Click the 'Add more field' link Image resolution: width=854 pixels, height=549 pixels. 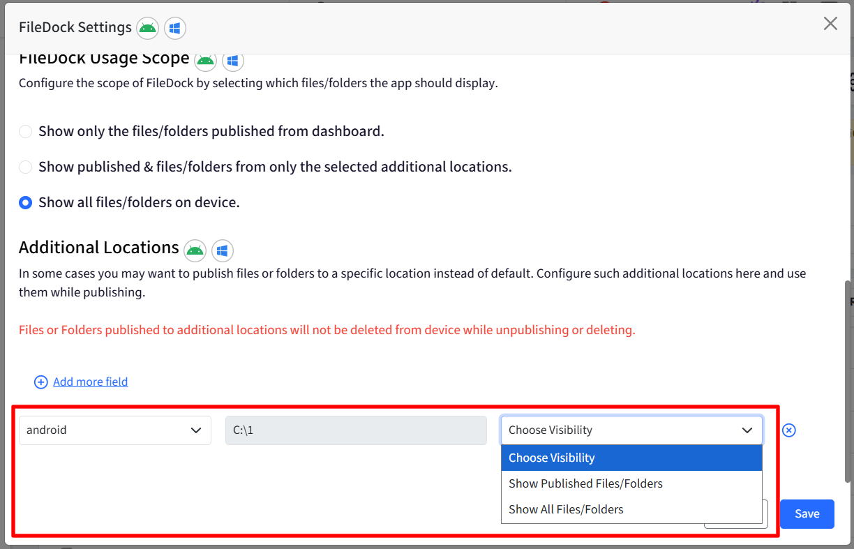tap(91, 382)
